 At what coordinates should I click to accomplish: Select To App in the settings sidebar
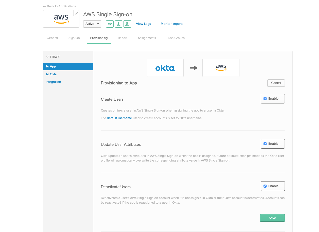pos(68,66)
